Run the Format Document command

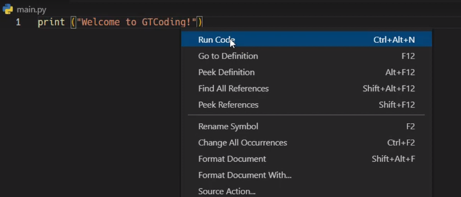pyautogui.click(x=306, y=159)
